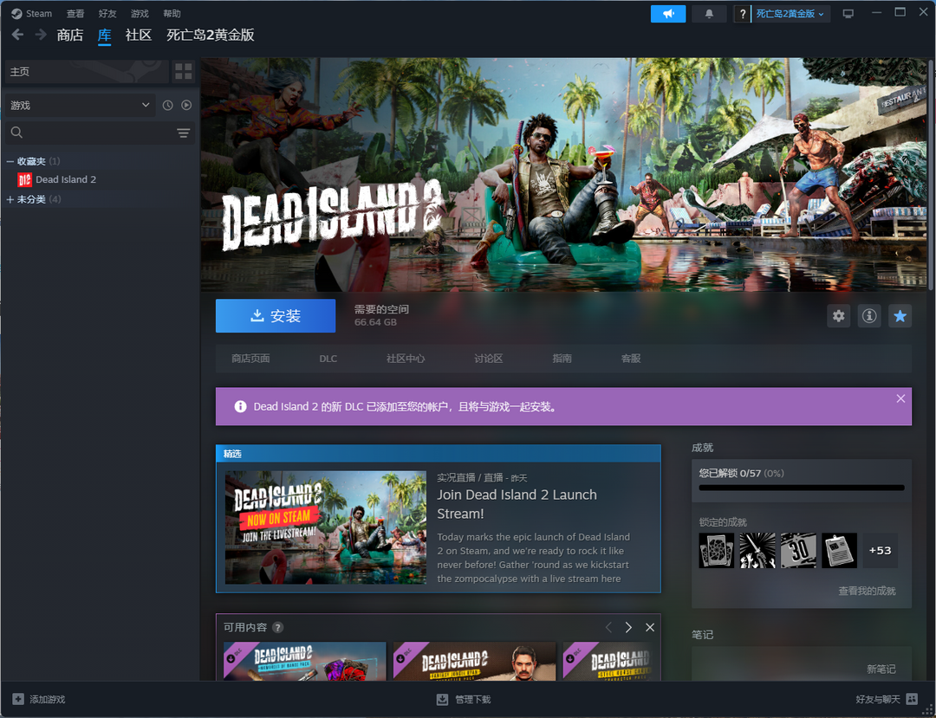
Task: Open the 查看我的成就 link
Action: click(x=867, y=591)
